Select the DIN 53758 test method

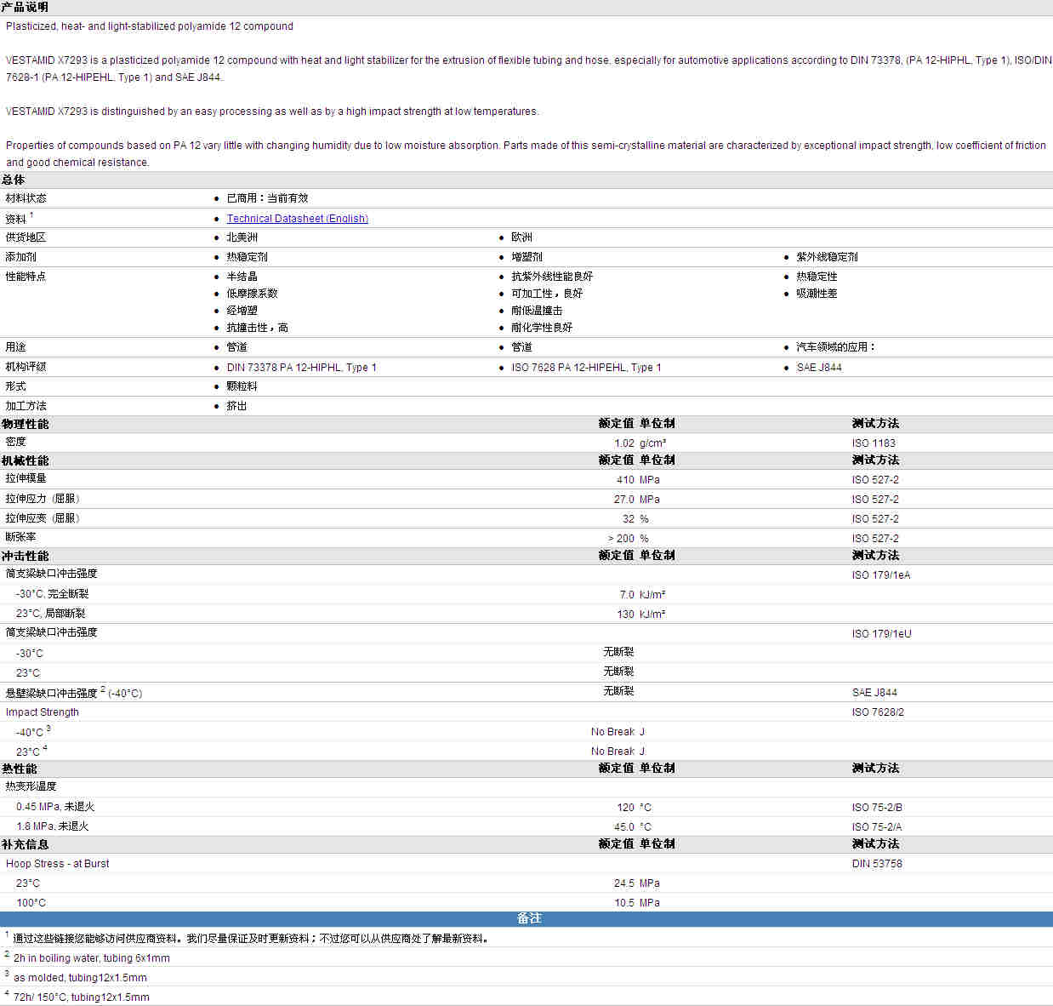[x=877, y=864]
